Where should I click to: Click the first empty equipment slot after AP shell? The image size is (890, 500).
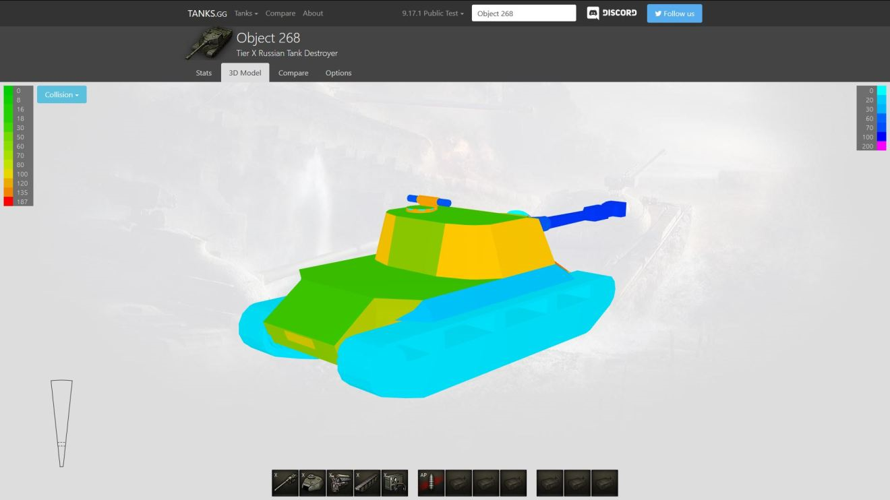click(458, 483)
